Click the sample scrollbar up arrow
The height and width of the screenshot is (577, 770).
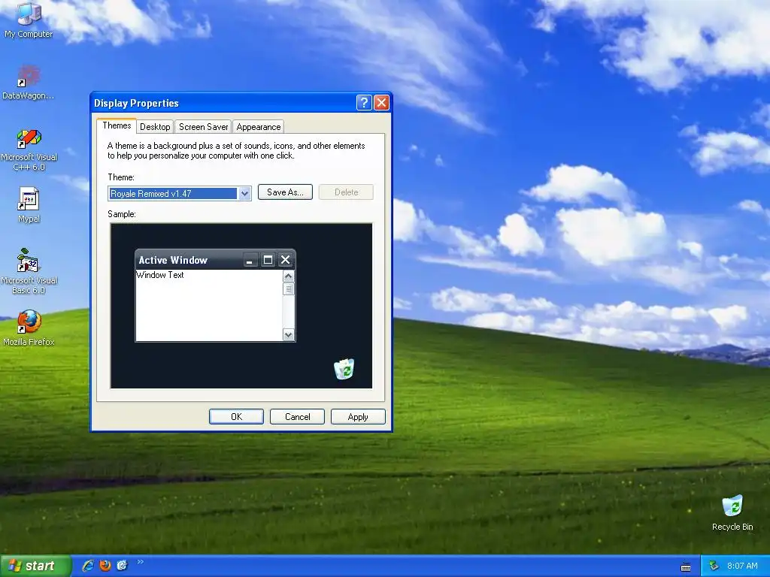click(288, 276)
